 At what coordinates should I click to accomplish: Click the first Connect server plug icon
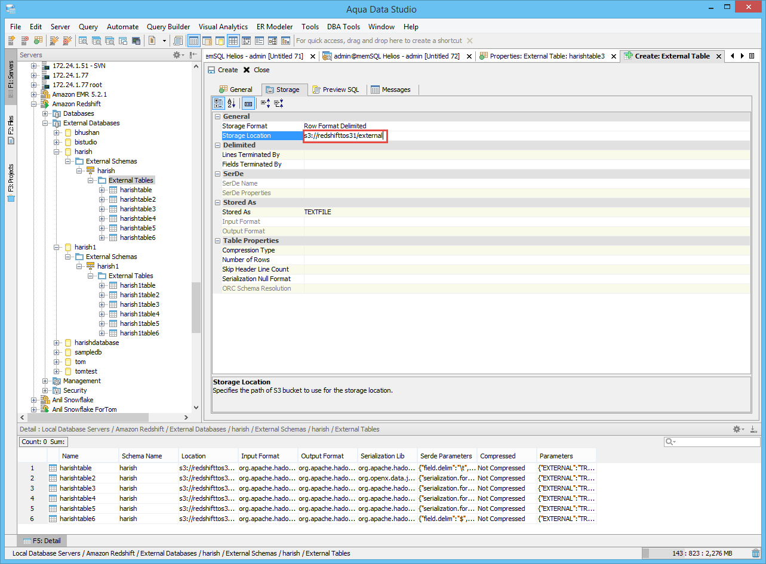coord(54,41)
